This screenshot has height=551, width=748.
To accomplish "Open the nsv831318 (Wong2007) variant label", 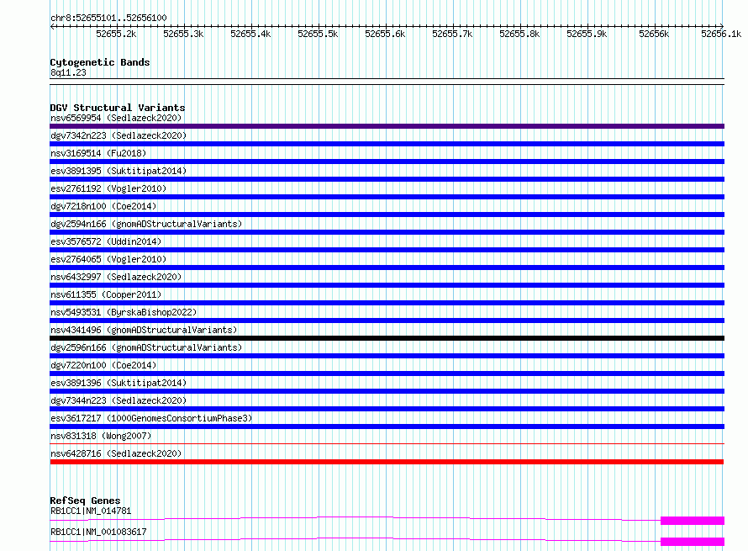I will [101, 436].
